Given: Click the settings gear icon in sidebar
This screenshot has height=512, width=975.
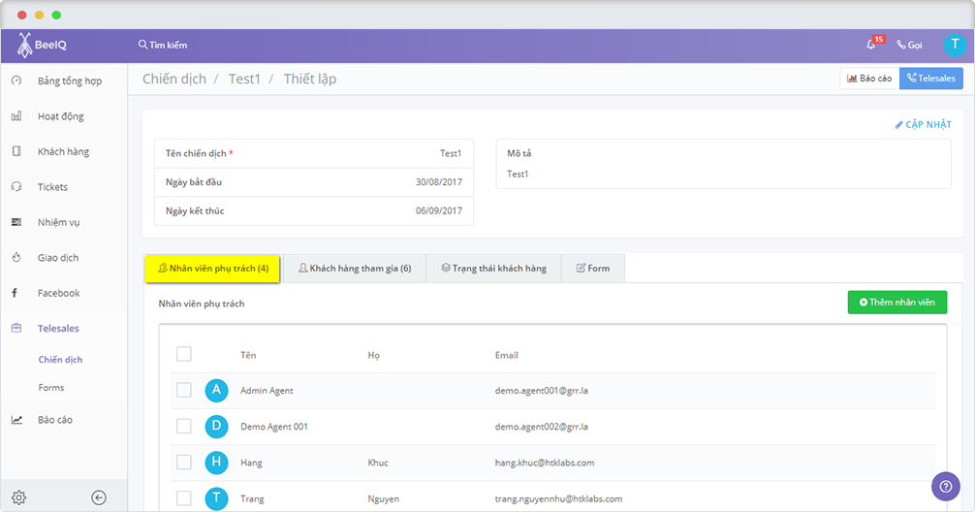Looking at the screenshot, I should coord(18,497).
